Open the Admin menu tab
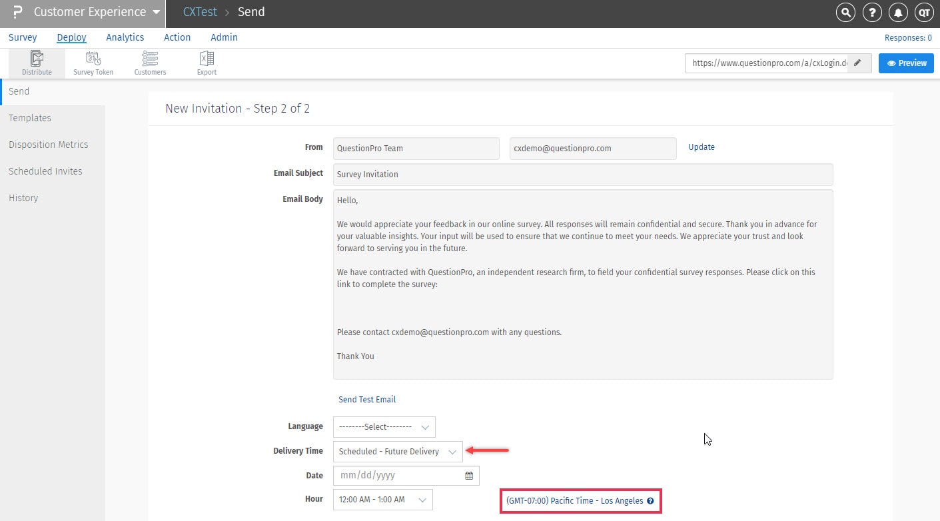Viewport: 940px width, 521px height. (x=224, y=37)
